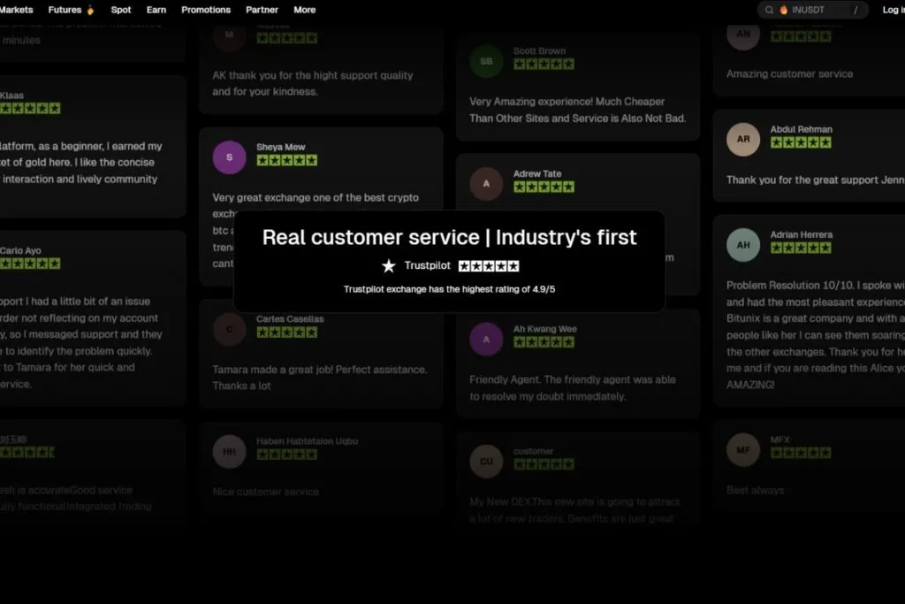Click the INUSDT search field
905x604 pixels.
tap(813, 10)
